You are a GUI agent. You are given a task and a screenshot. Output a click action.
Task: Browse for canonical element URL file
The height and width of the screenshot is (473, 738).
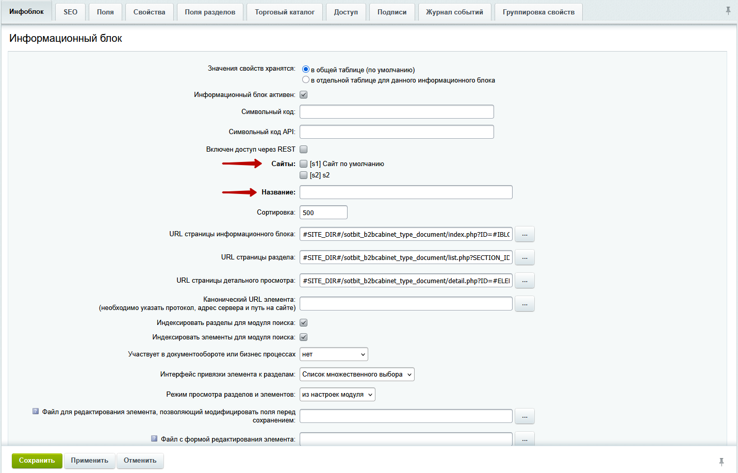[x=524, y=303]
